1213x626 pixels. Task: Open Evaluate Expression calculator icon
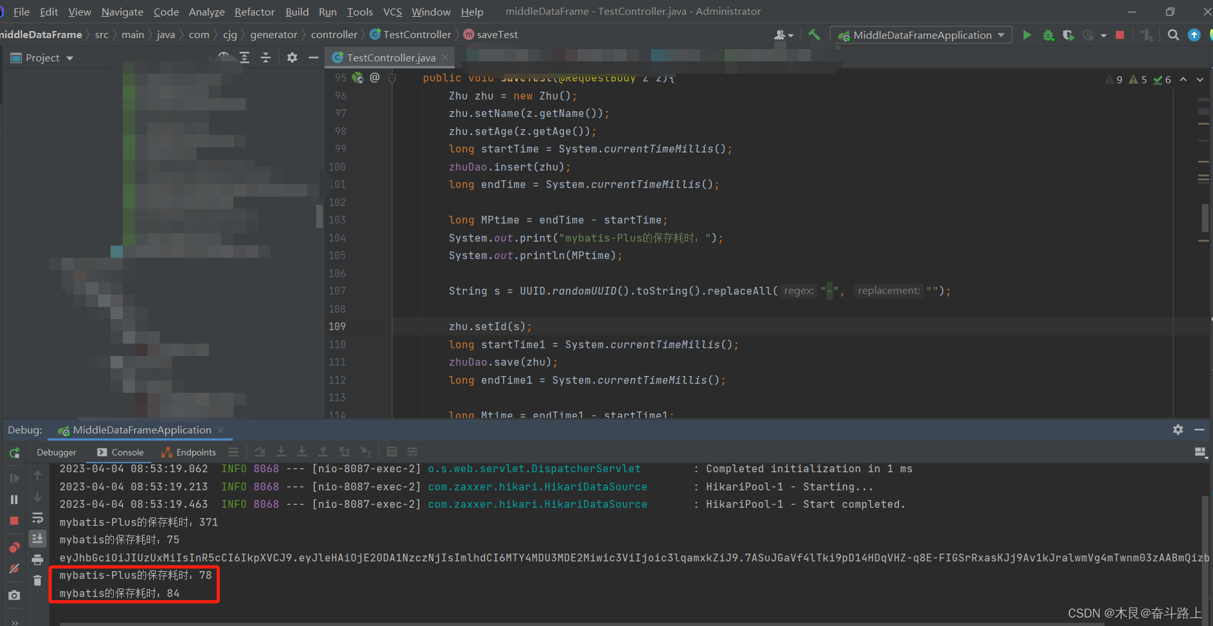[x=392, y=452]
